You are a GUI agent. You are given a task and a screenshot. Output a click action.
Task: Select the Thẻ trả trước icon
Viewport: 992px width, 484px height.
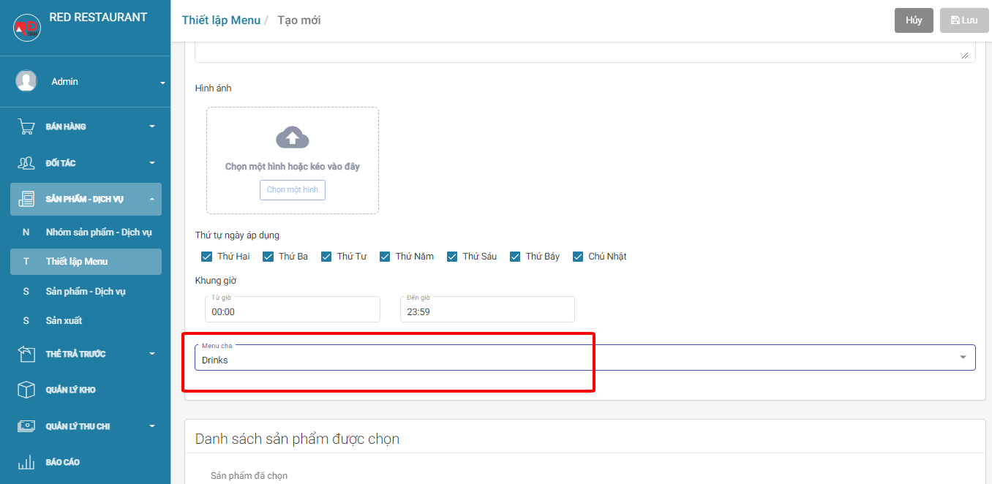(26, 354)
